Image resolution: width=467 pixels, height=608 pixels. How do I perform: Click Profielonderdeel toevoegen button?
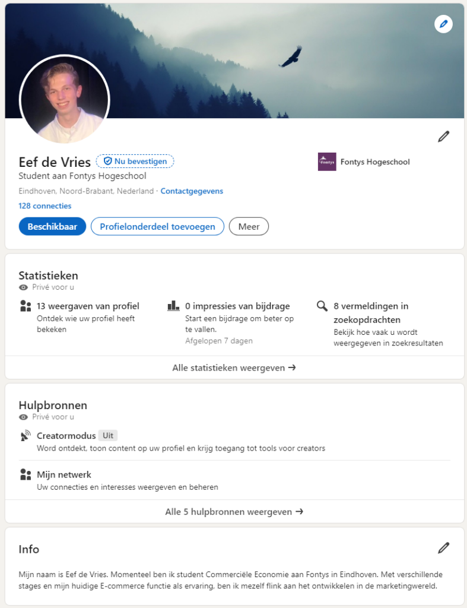point(157,226)
